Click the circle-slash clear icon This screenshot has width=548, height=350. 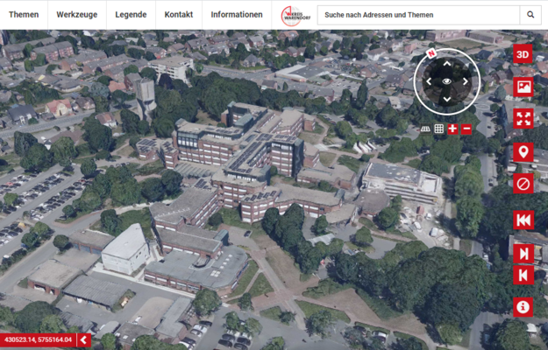(x=523, y=184)
